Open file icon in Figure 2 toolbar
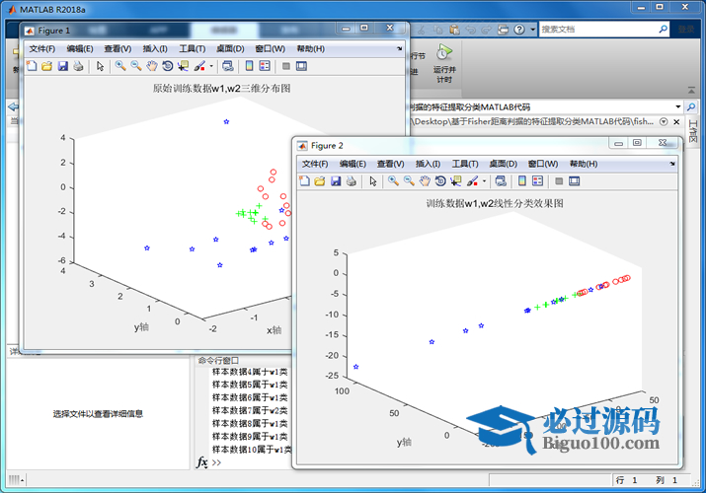The height and width of the screenshot is (493, 706). coord(320,181)
